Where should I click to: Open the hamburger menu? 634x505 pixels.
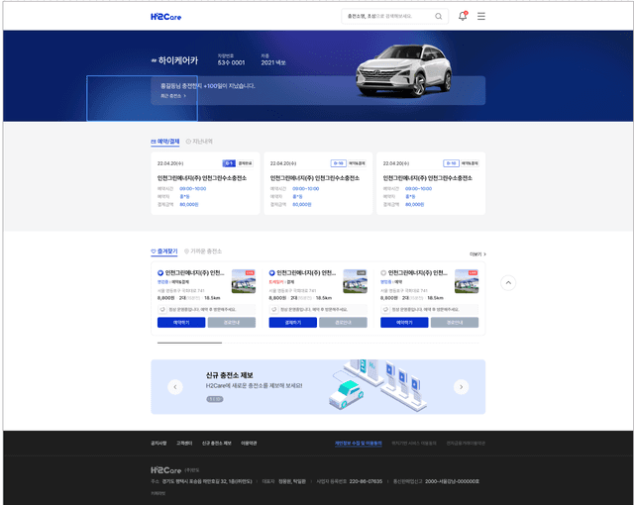coord(481,17)
